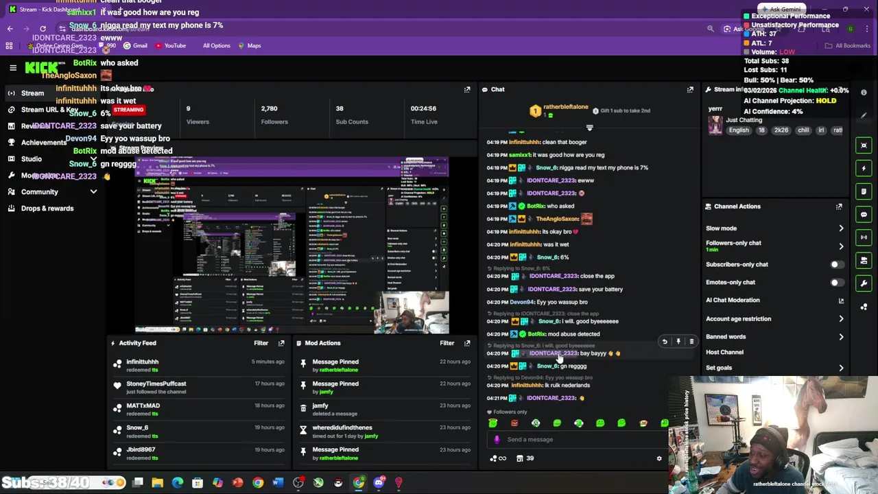Click the wrench tools icon in right rail

tap(864, 283)
